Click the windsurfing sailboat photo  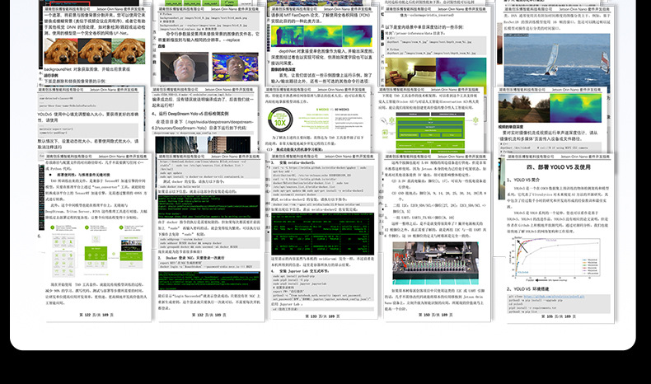557,60
